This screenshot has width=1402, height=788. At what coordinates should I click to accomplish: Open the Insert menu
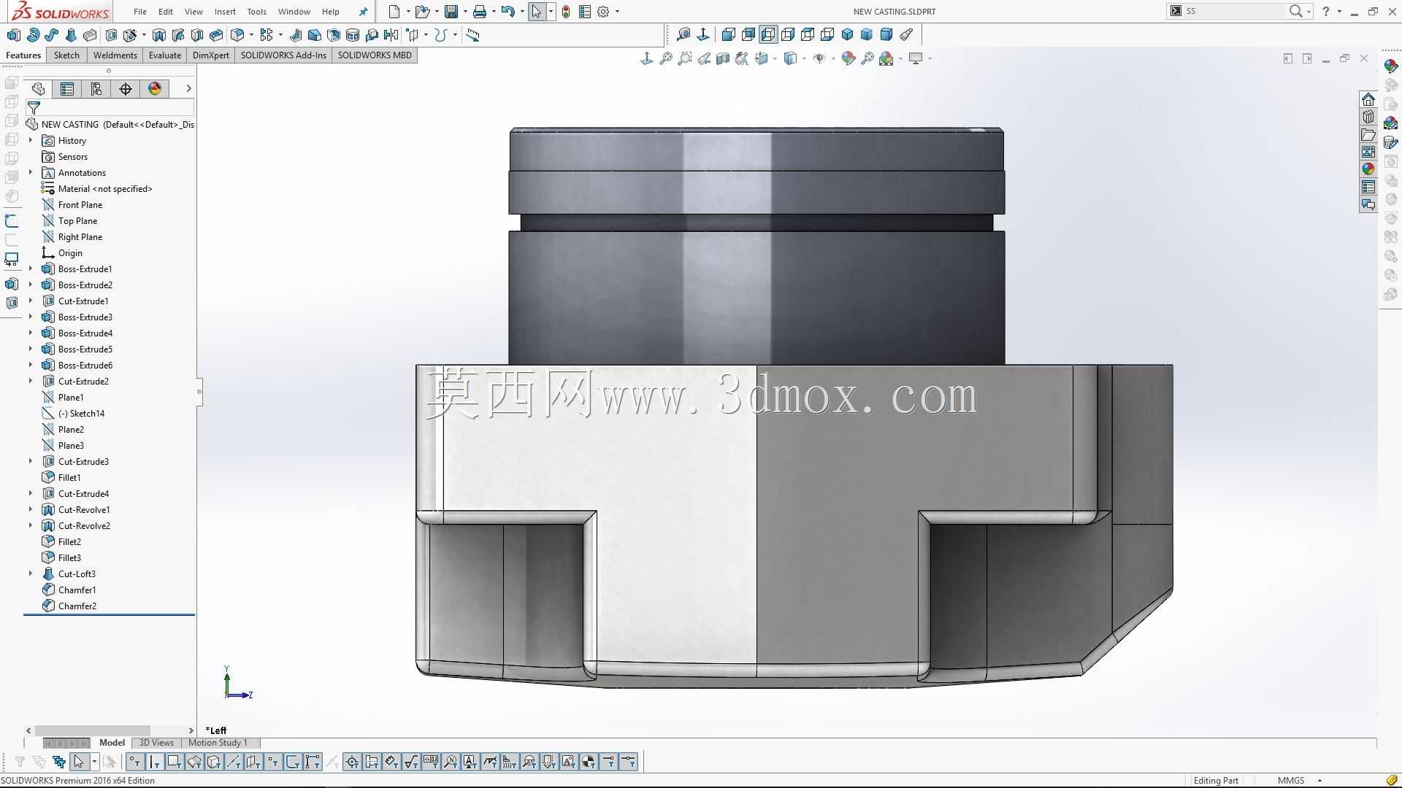[x=225, y=12]
